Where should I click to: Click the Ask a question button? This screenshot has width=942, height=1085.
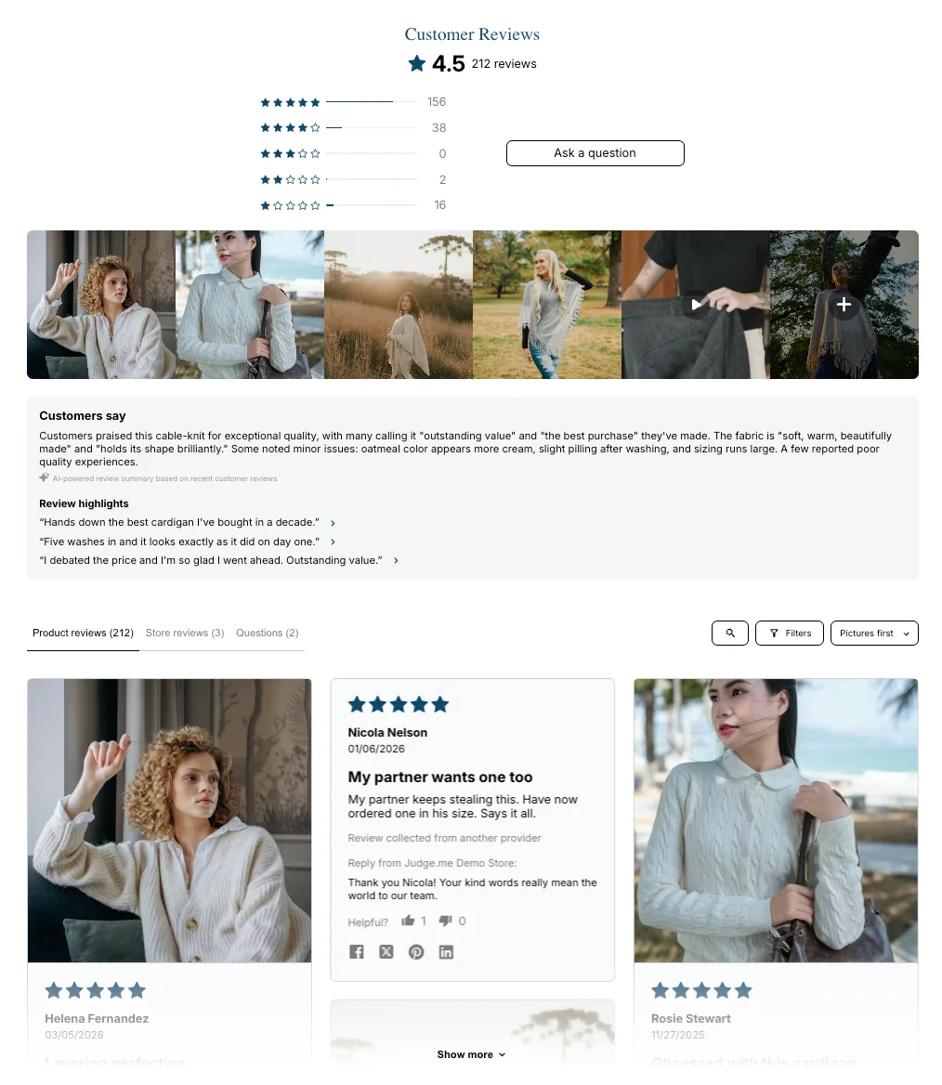(x=595, y=153)
